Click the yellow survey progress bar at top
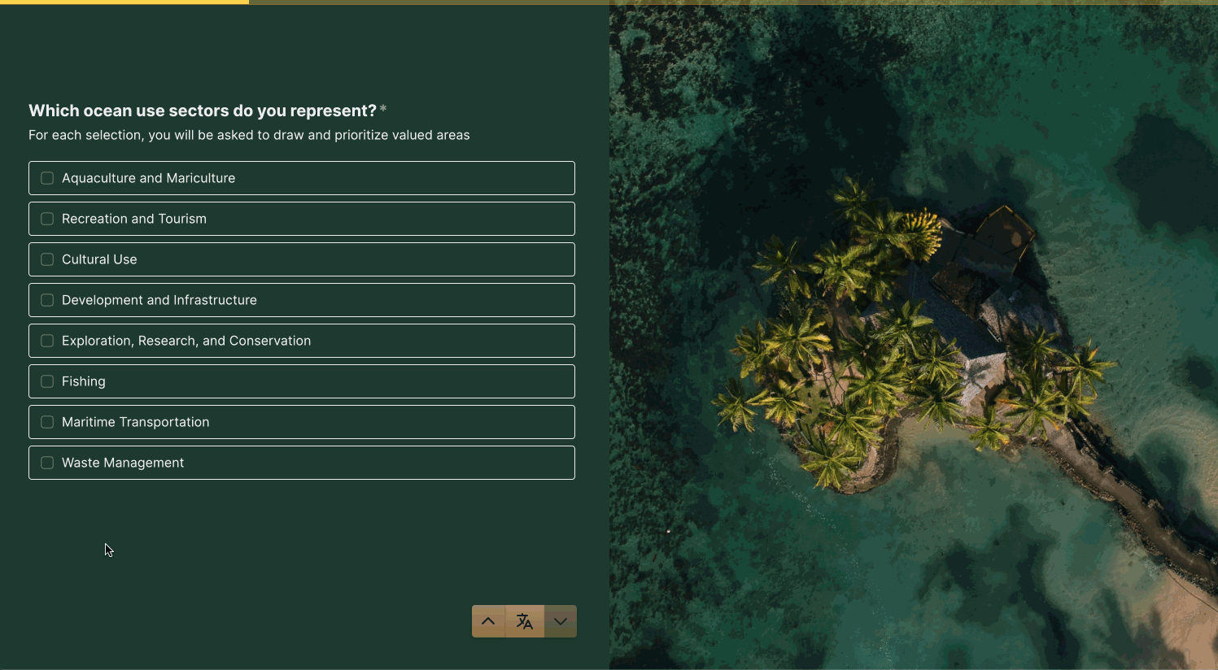The image size is (1218, 670). click(124, 2)
